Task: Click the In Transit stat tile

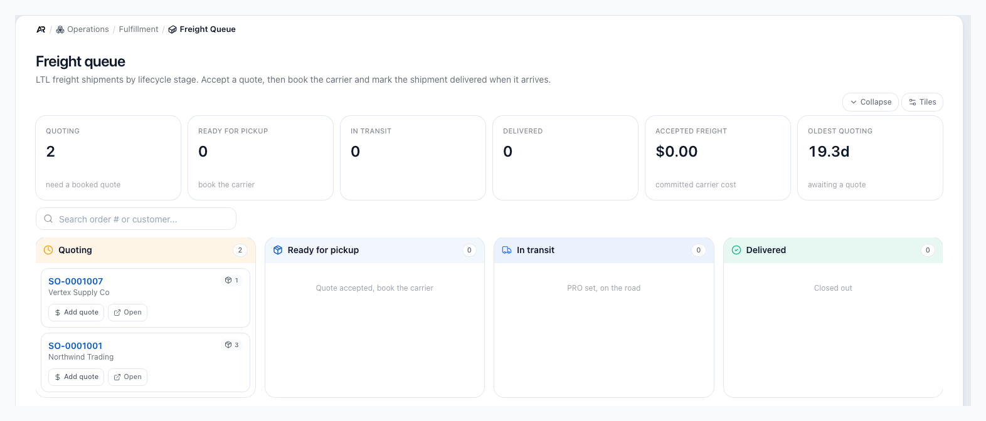Action: (x=413, y=158)
